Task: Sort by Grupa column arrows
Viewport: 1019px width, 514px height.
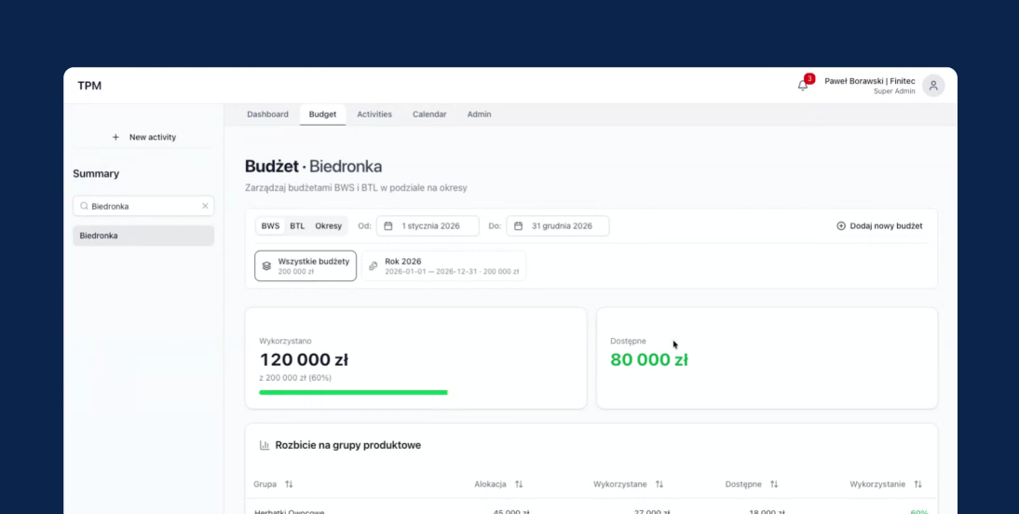Action: (289, 484)
